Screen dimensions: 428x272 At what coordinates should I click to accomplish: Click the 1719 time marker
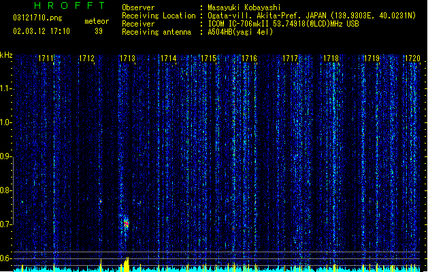coord(372,58)
